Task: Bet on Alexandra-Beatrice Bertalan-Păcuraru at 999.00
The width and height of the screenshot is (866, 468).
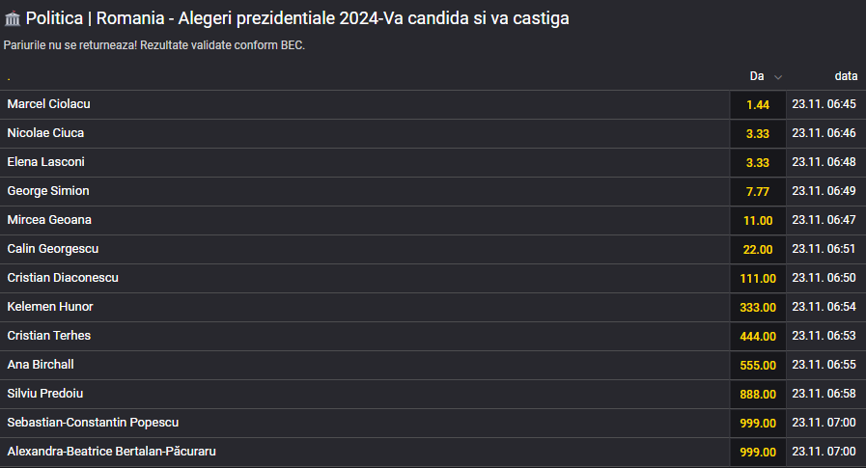Action: click(x=758, y=452)
